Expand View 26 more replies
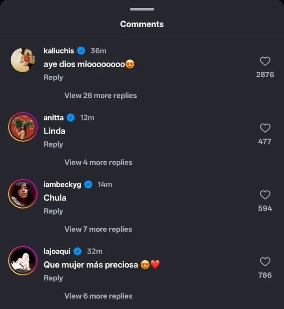Viewport: 284px width, 309px height. pyautogui.click(x=101, y=95)
